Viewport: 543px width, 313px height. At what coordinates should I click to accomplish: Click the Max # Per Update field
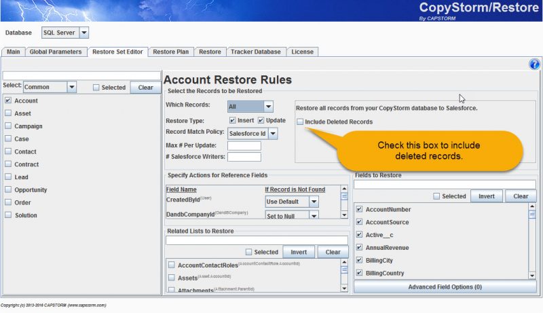pos(244,145)
